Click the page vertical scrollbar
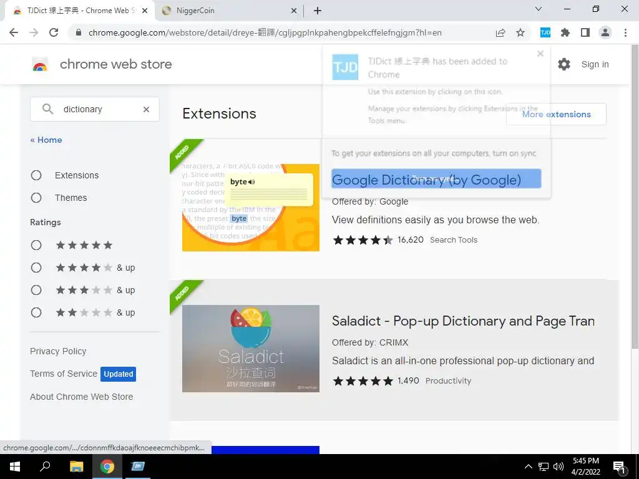This screenshot has width=639, height=479. [x=635, y=198]
